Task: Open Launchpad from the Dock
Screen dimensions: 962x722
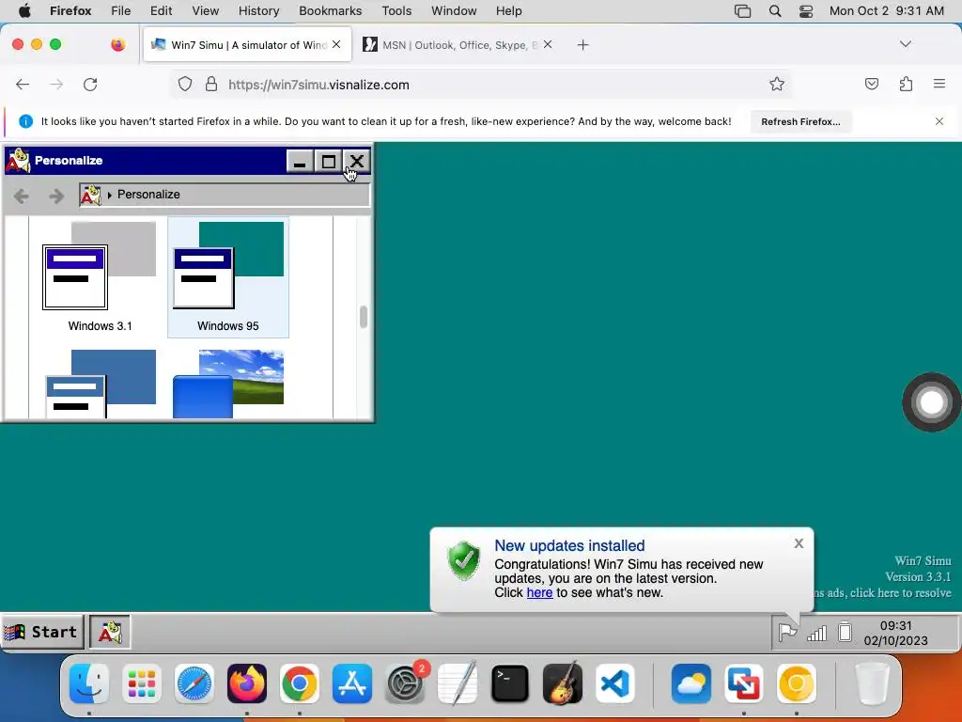Action: (x=142, y=683)
